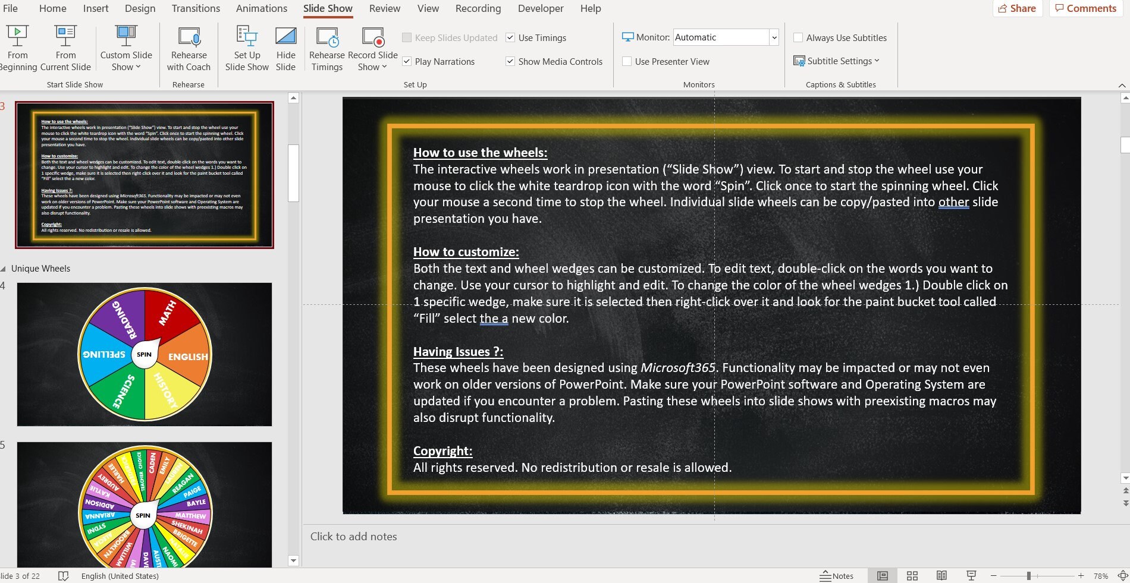Click the Share button

(1017, 8)
